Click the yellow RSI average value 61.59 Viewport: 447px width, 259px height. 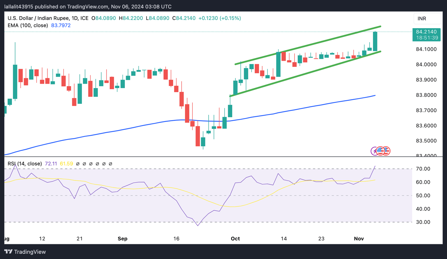[x=66, y=164]
